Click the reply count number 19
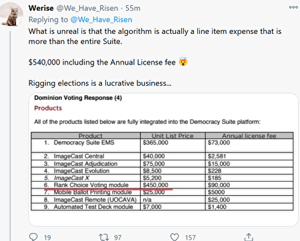300x241 pixels. click(47, 238)
